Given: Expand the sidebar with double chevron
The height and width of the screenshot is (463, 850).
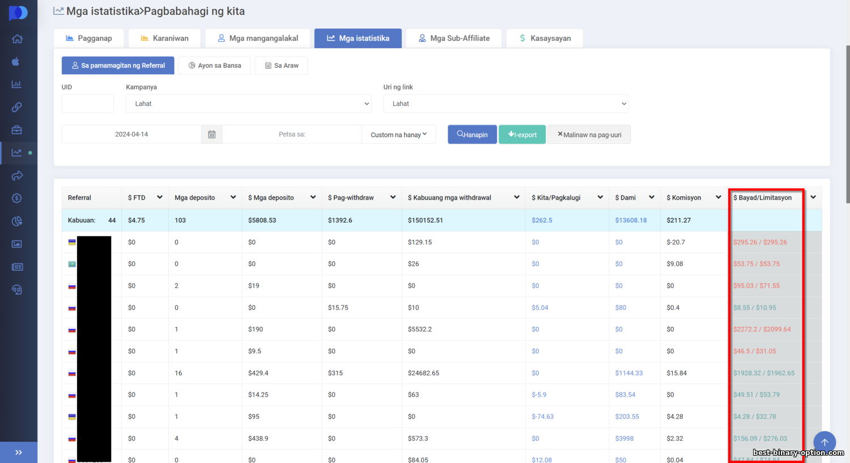Looking at the screenshot, I should pyautogui.click(x=19, y=452).
